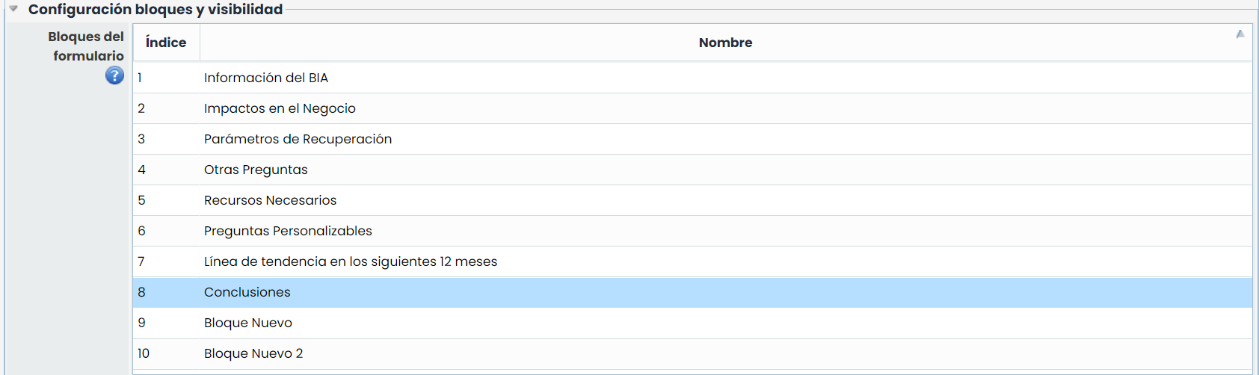Click index cell number 1

[x=140, y=78]
